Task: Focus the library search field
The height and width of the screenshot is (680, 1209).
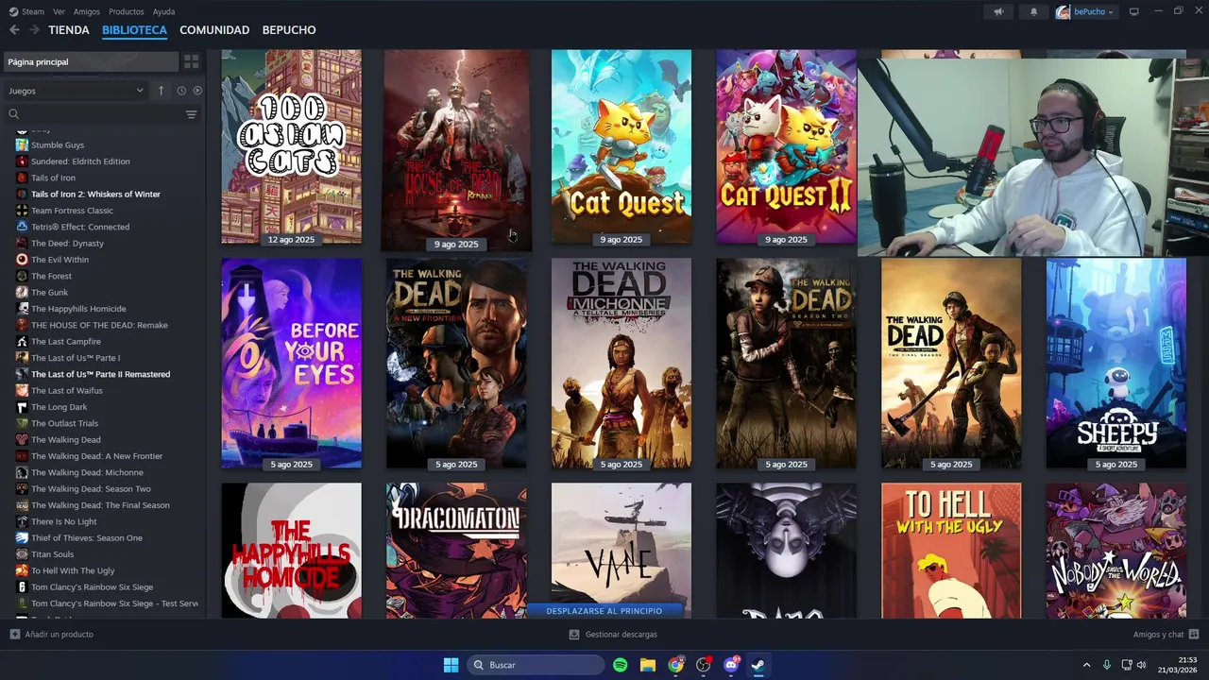Action: point(94,114)
